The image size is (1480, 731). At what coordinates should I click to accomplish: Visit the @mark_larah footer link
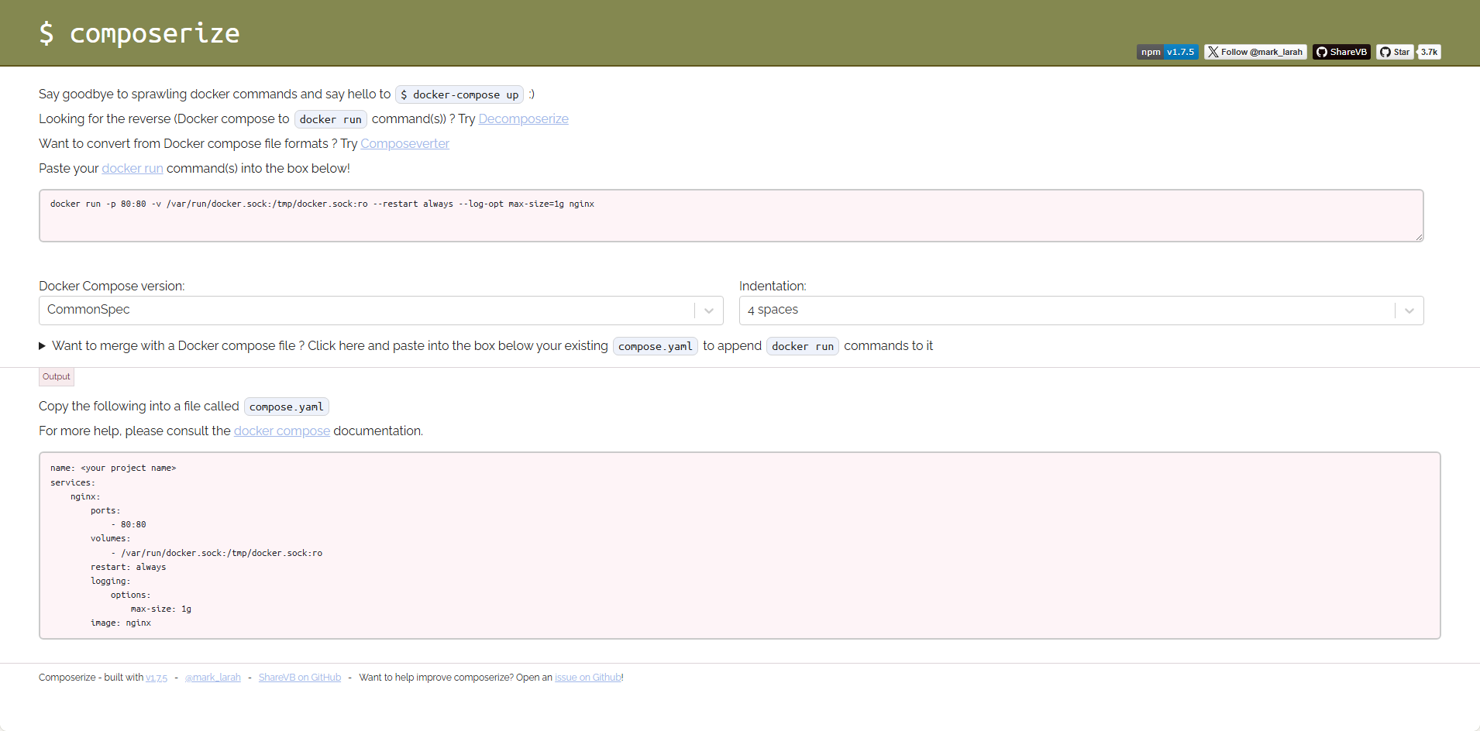tap(213, 678)
